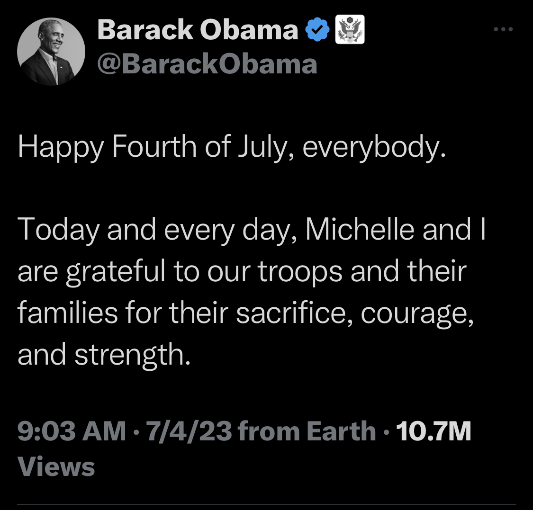Click the word "Michelle" in the tweet
This screenshot has width=533, height=510.
tap(360, 230)
